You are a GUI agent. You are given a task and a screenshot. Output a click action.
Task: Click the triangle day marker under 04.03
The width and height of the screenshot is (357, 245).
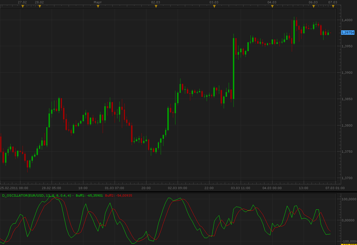[272, 6]
